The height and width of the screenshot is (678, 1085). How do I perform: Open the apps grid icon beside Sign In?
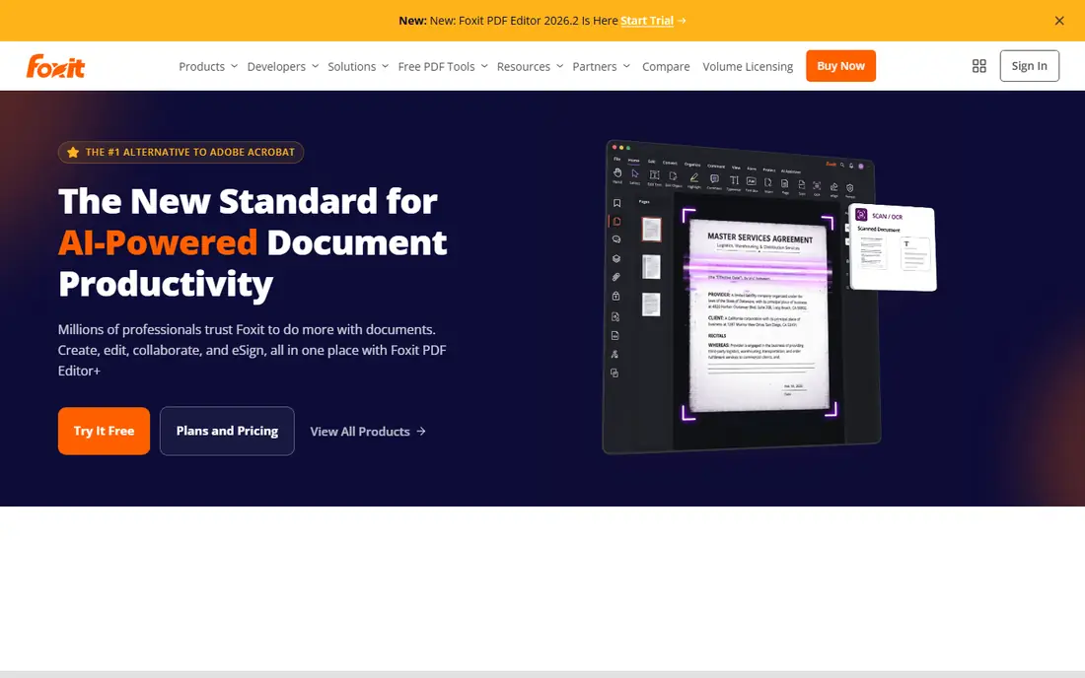978,66
